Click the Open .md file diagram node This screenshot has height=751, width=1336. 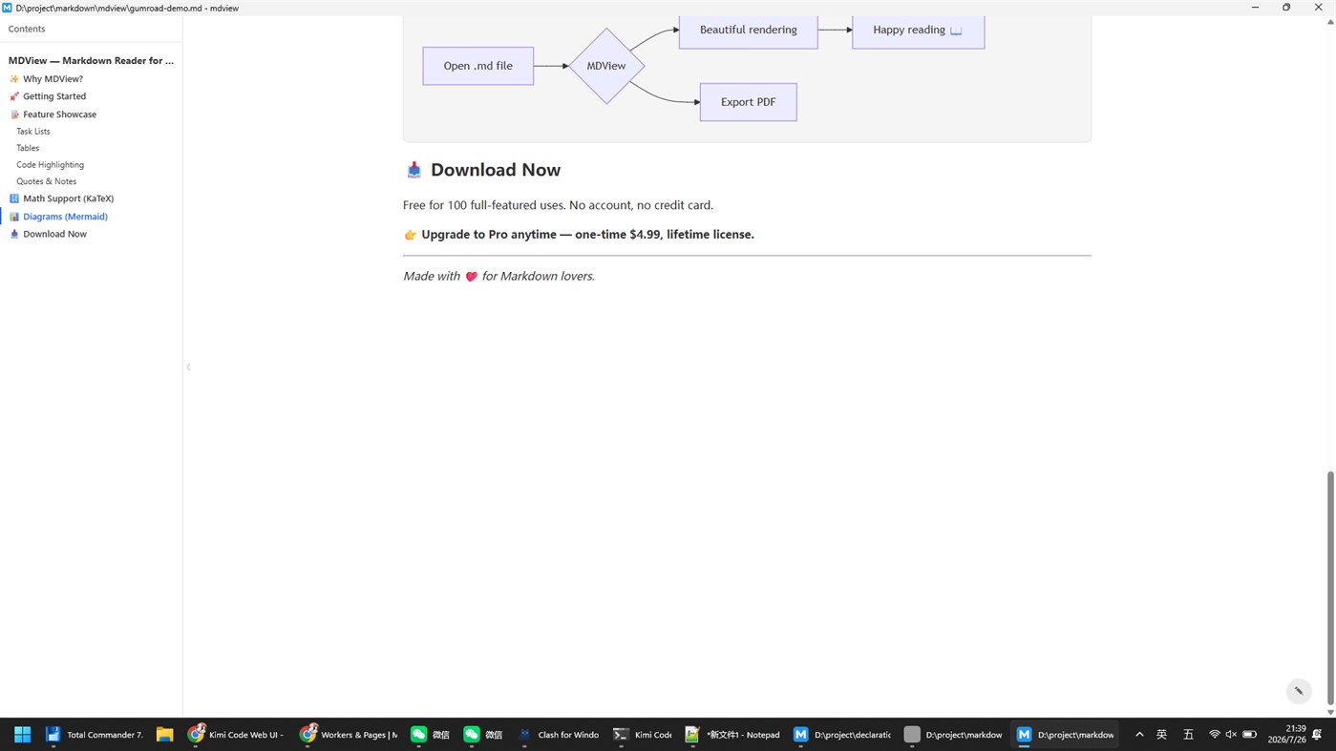pyautogui.click(x=478, y=66)
